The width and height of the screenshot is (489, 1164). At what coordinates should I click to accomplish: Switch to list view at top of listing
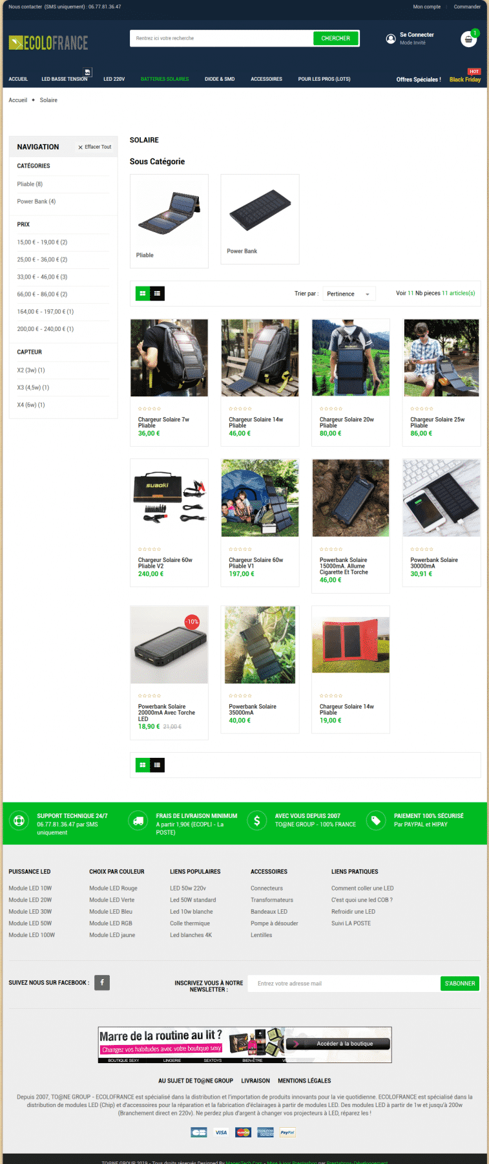point(157,294)
